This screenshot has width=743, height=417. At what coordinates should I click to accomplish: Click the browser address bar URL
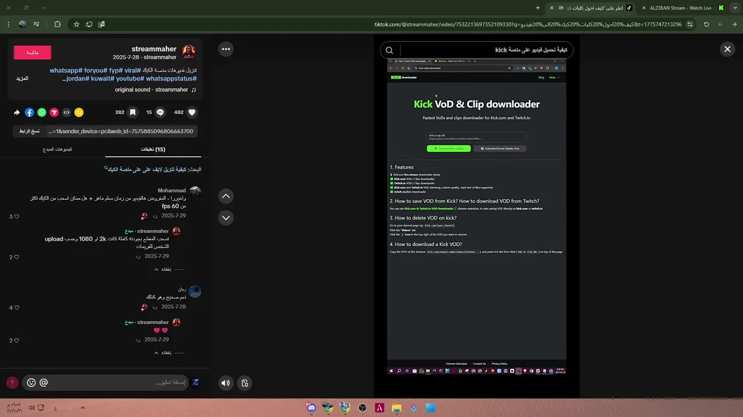coord(528,24)
